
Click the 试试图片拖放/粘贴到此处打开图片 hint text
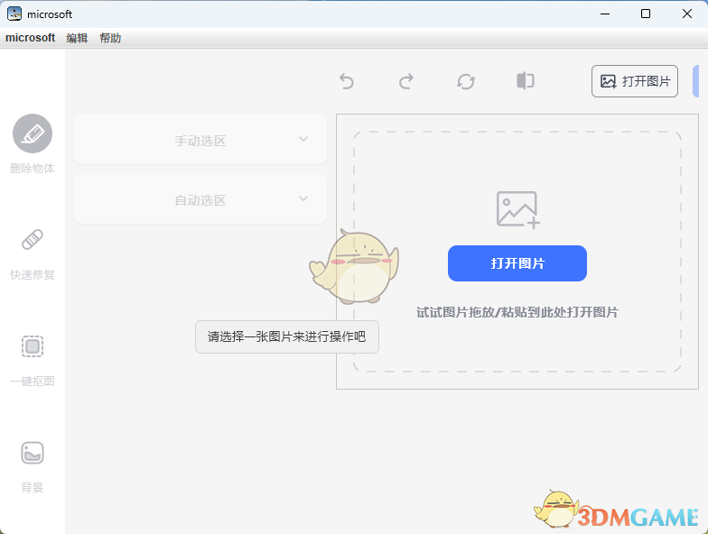pyautogui.click(x=517, y=312)
